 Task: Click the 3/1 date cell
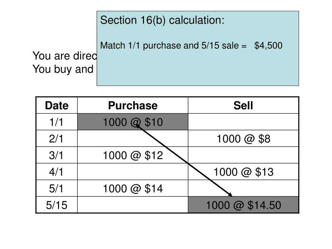coord(57,155)
